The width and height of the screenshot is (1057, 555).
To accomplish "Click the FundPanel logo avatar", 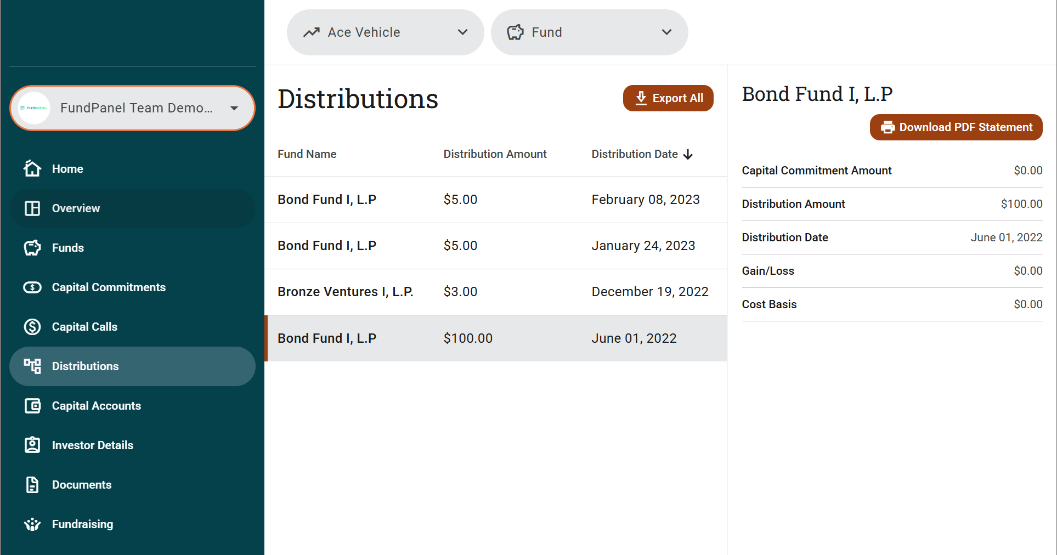I will [34, 108].
